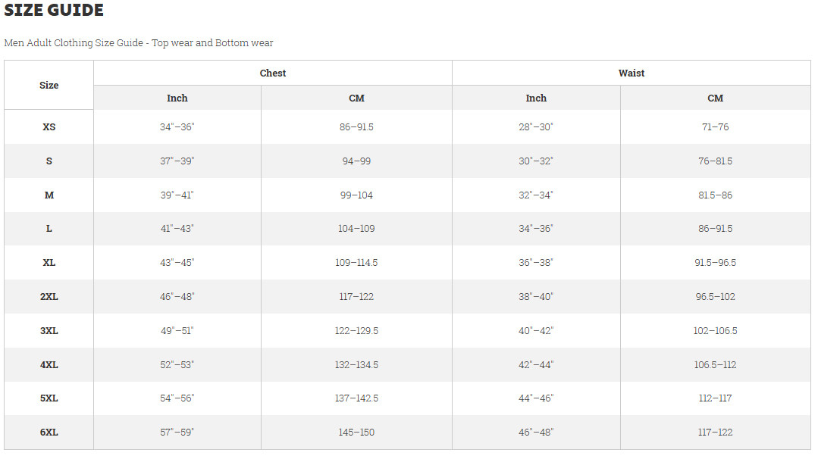Image resolution: width=818 pixels, height=456 pixels.
Task: Click waist CM value 112–117
Action: (715, 398)
